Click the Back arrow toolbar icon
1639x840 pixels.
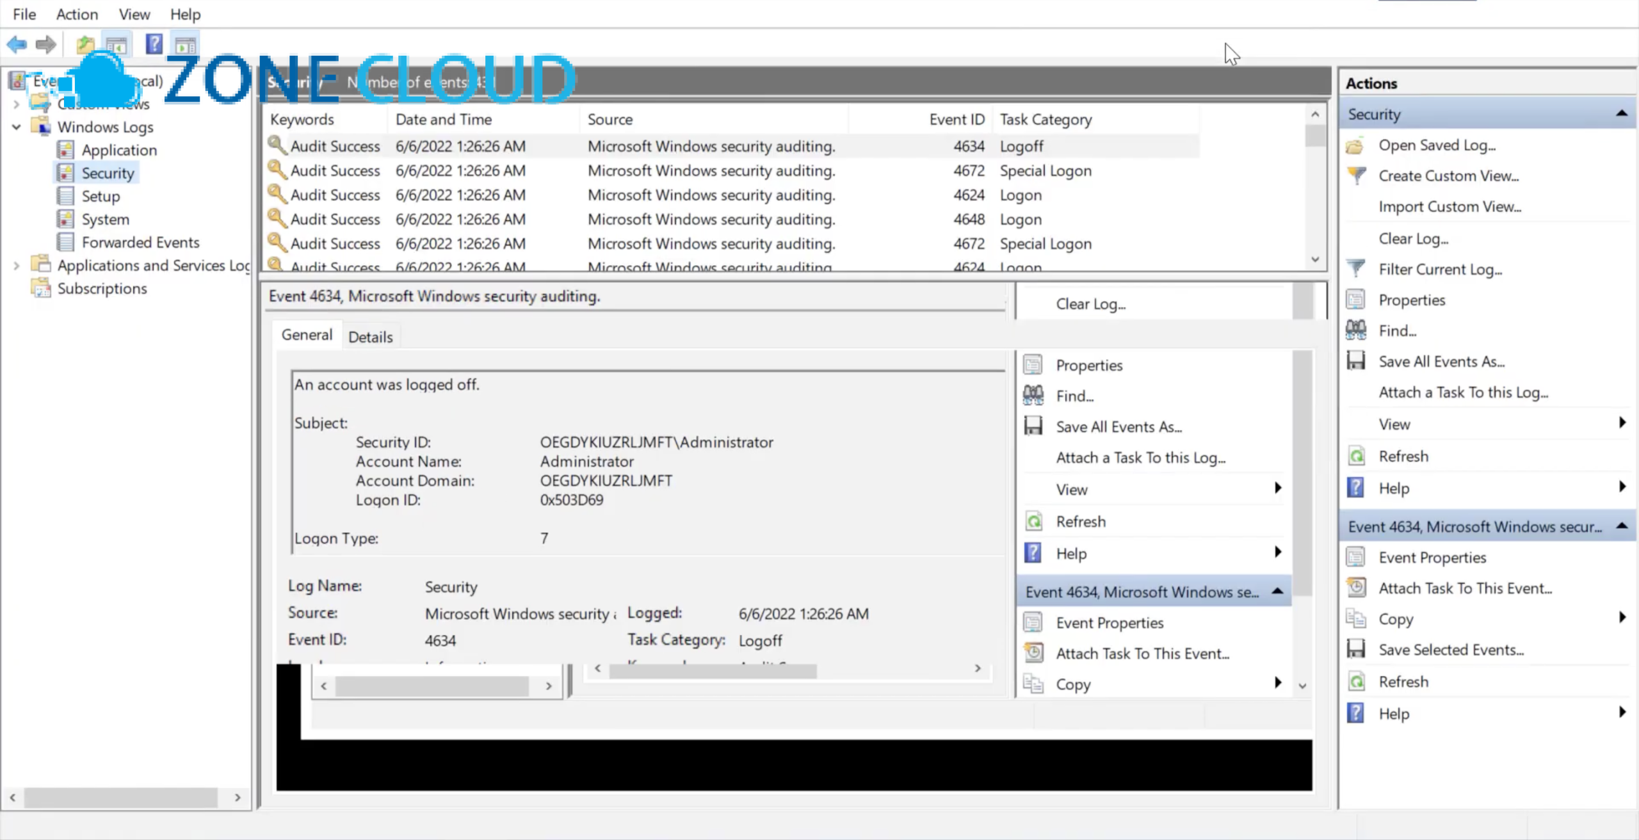pyautogui.click(x=17, y=44)
